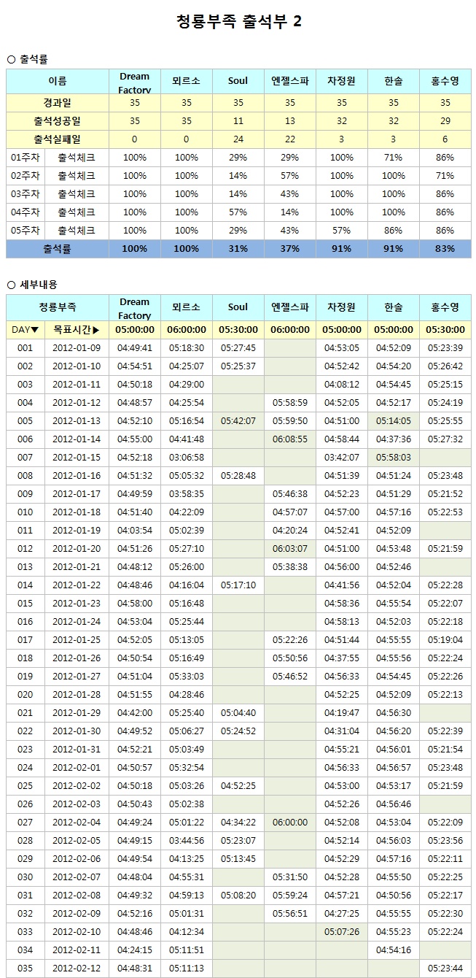Select the 01주차 row label
The image size is (476, 978).
[26, 158]
